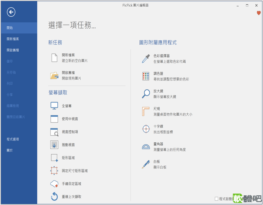This screenshot has height=205, width=263.
Task: Click the eyedropper 色彩選擇器 icon
Action: (146, 59)
